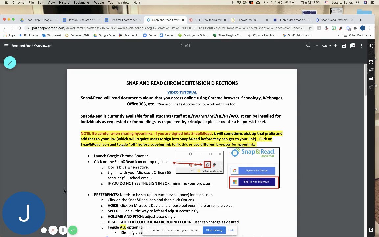
Task: Click the Loom extension icon in Chrome toolbar
Action: click(326, 28)
